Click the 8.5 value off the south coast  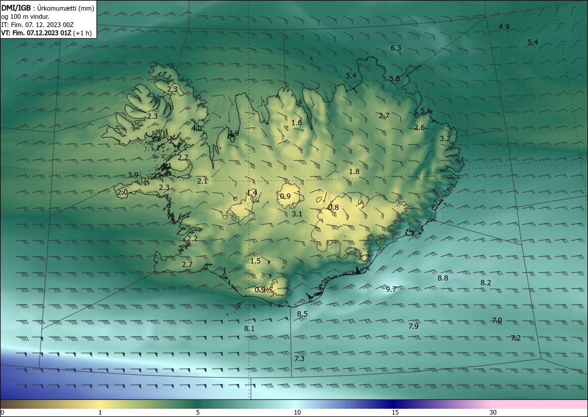pyautogui.click(x=302, y=314)
